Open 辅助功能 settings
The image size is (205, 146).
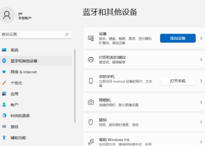[x=36, y=138]
